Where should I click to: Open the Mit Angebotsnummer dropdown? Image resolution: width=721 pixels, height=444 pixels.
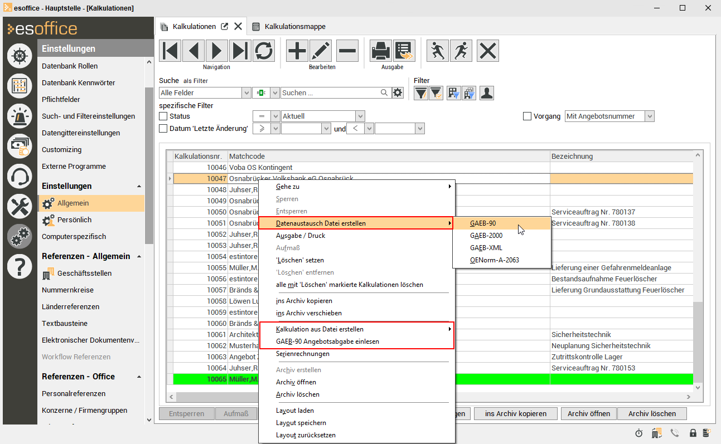[649, 116]
